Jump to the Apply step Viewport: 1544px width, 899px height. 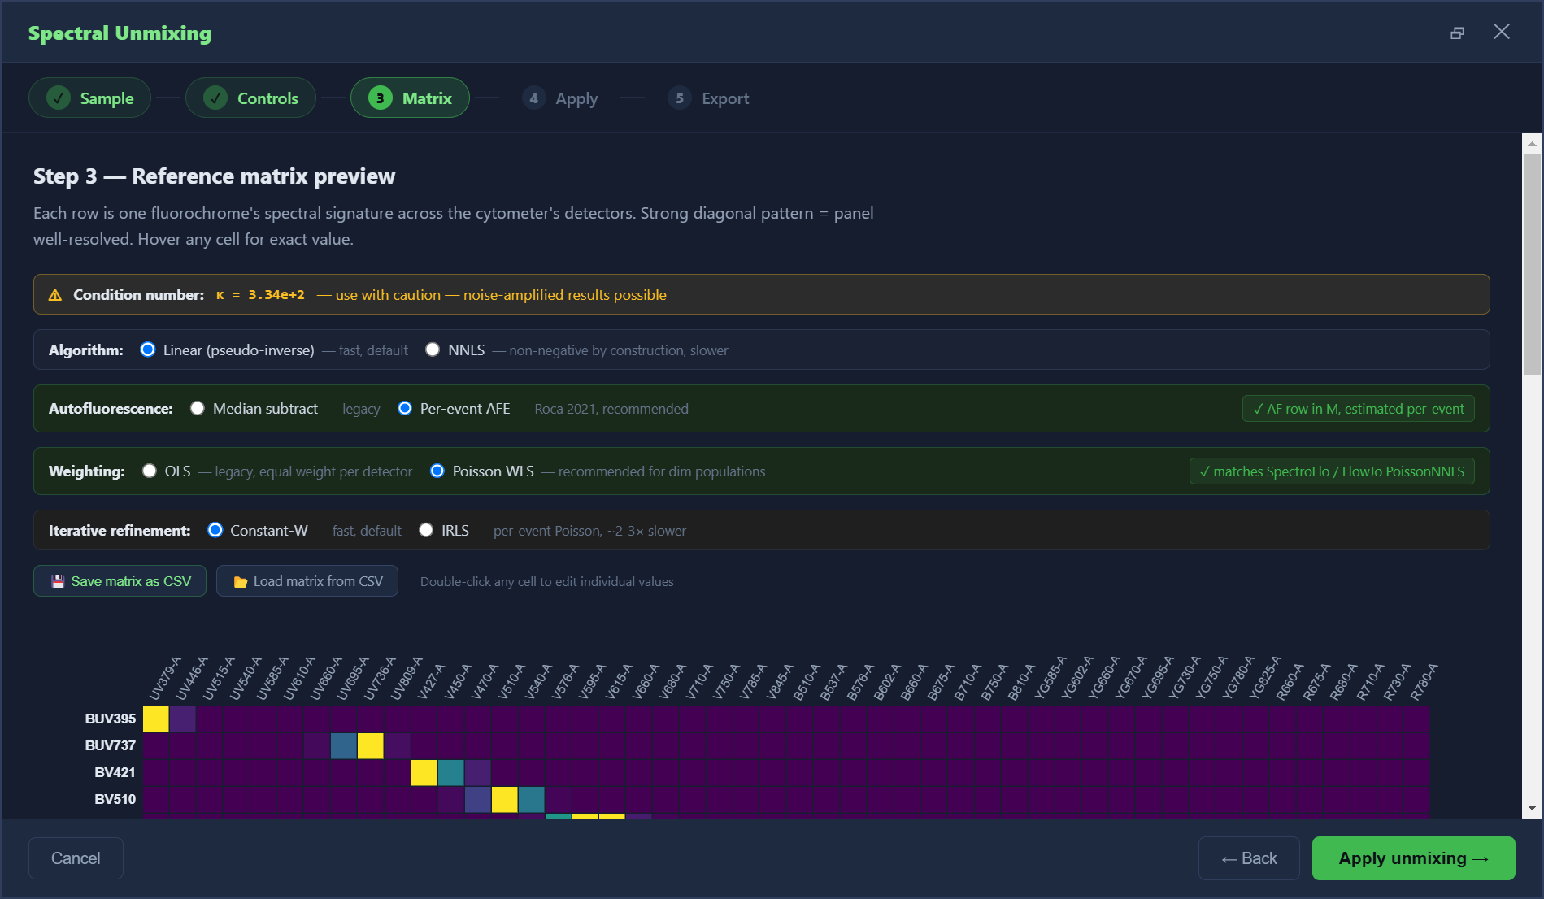coord(560,98)
